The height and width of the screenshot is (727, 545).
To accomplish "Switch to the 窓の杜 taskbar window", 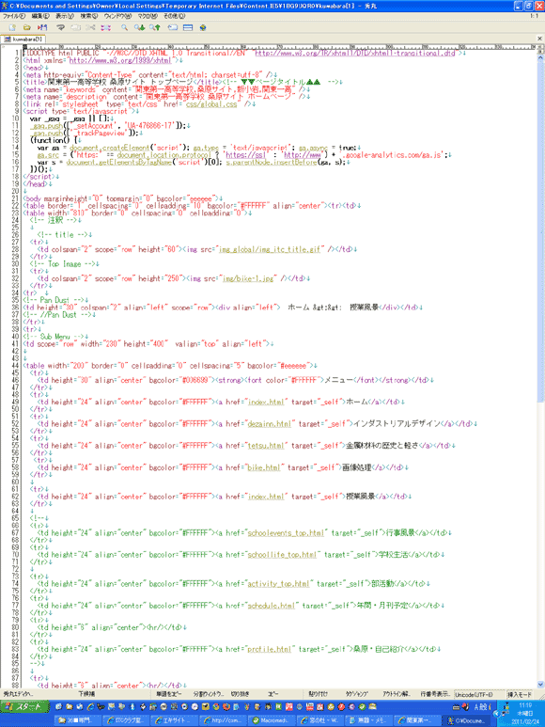I will [320, 720].
